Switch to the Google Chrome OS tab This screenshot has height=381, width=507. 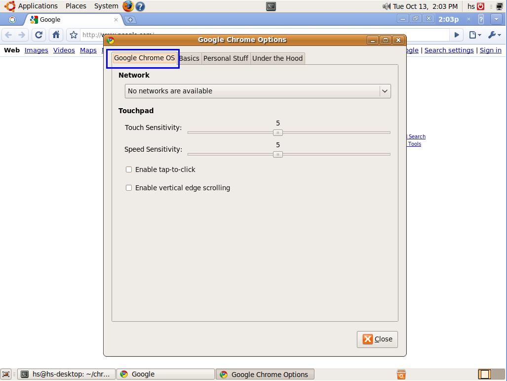(144, 58)
